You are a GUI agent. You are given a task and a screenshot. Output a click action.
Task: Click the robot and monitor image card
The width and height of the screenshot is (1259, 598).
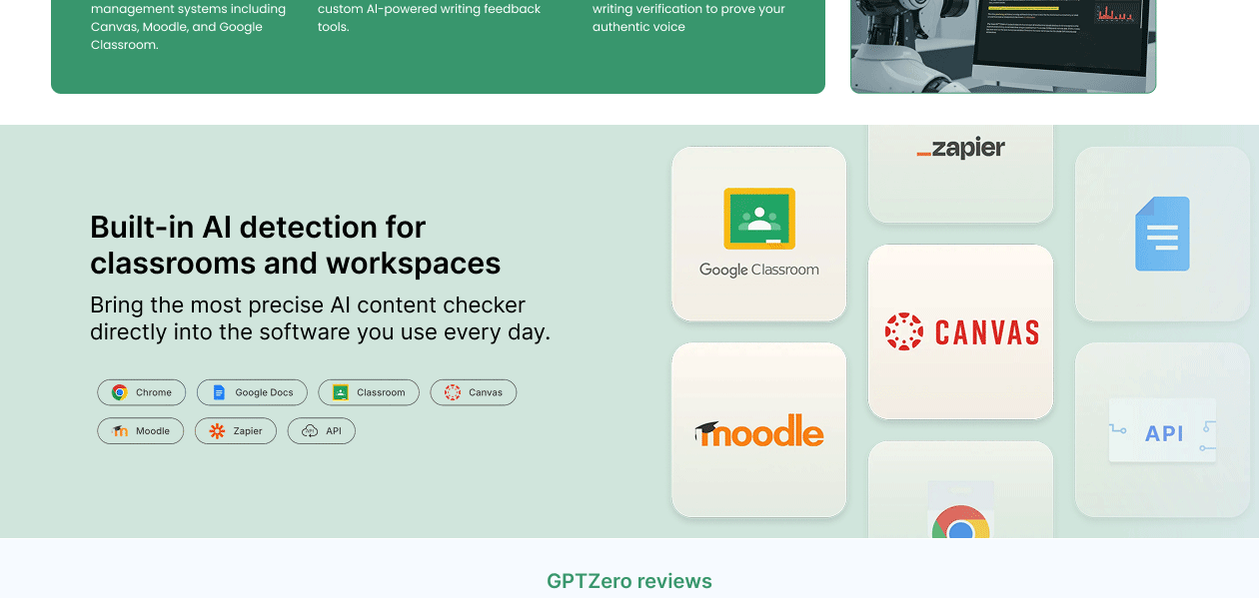tap(1003, 46)
